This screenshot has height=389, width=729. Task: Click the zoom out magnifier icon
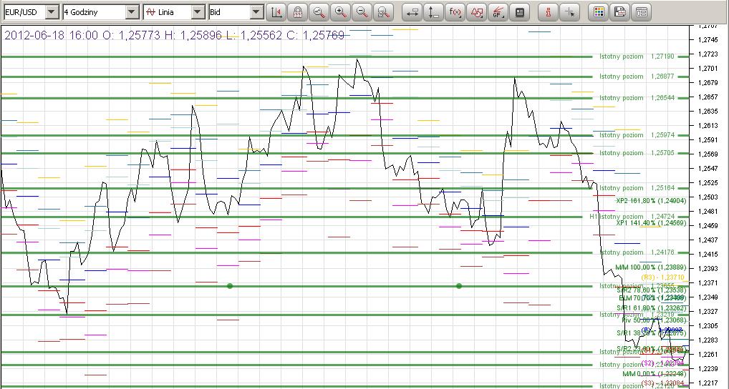click(362, 13)
